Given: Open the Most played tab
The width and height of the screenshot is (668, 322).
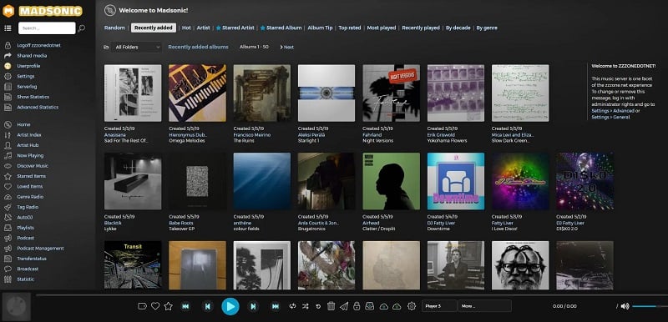Looking at the screenshot, I should click(x=382, y=28).
